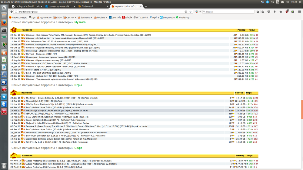Open the hydra bookmark
The height and width of the screenshot is (170, 303).
tap(154, 17)
